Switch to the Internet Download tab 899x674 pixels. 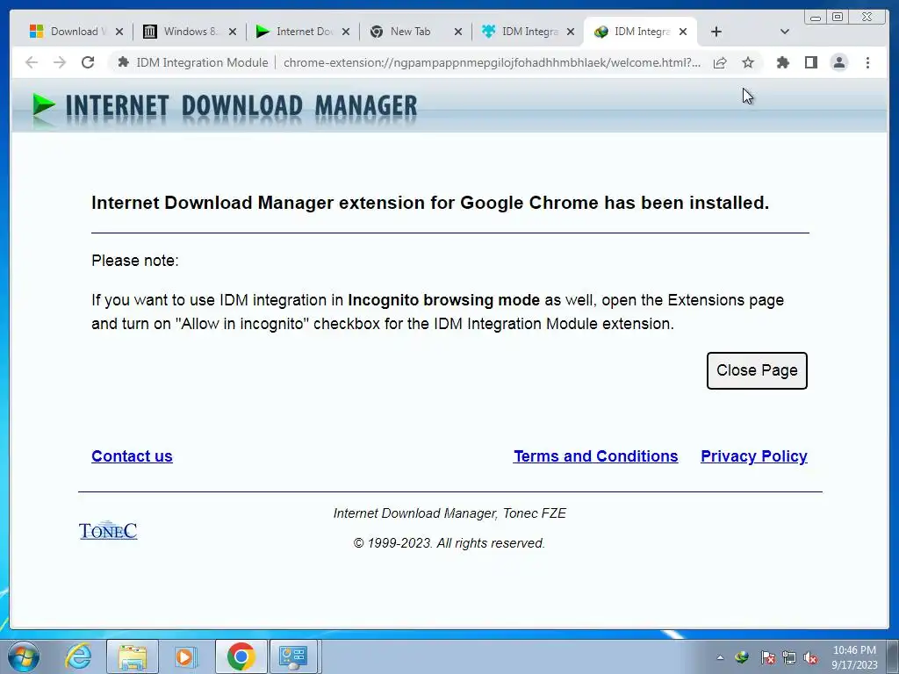pyautogui.click(x=297, y=32)
